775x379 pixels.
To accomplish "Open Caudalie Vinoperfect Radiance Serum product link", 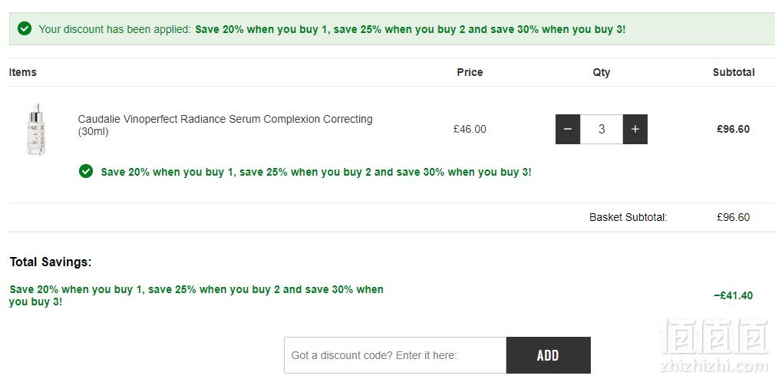I will 226,126.
